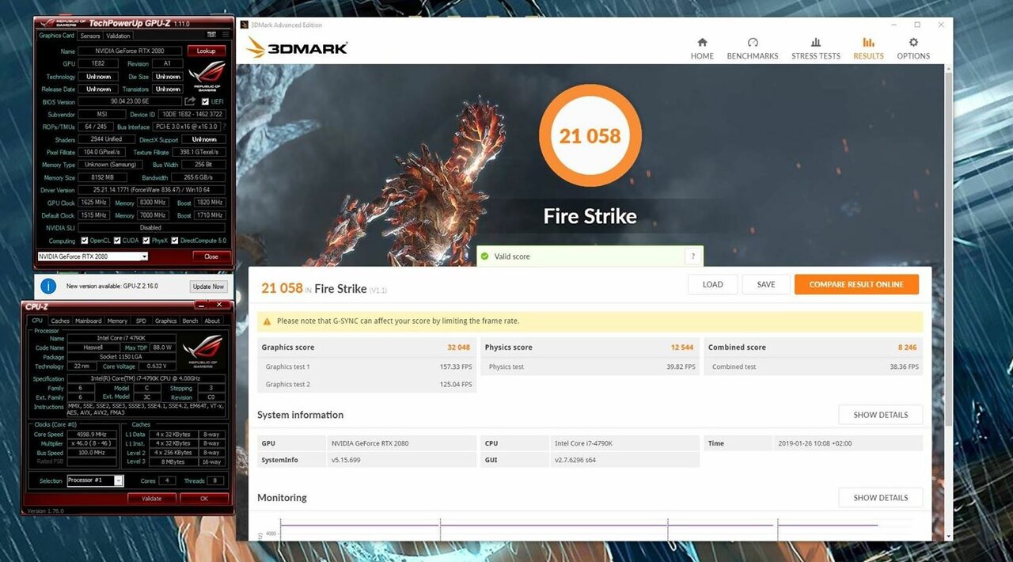
Task: Click Update Now for GPU-Z 2.16.0
Action: click(x=208, y=287)
